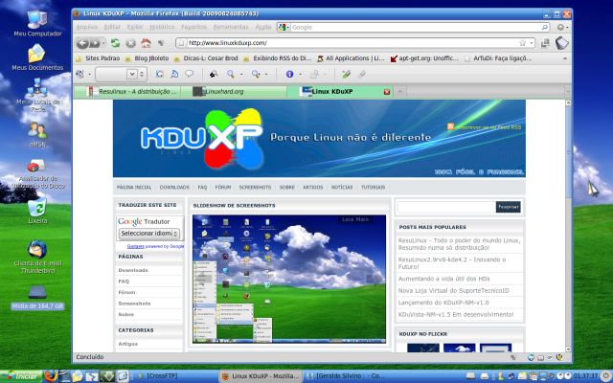Open 'Aumentando a vida útil dos HDs' post
613x383 pixels.
point(443,279)
